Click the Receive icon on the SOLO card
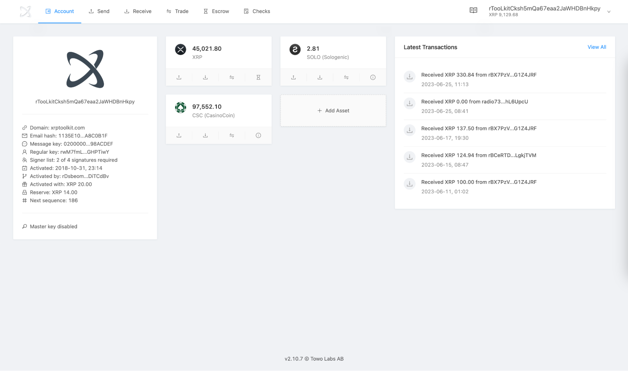This screenshot has width=628, height=371. pos(319,77)
